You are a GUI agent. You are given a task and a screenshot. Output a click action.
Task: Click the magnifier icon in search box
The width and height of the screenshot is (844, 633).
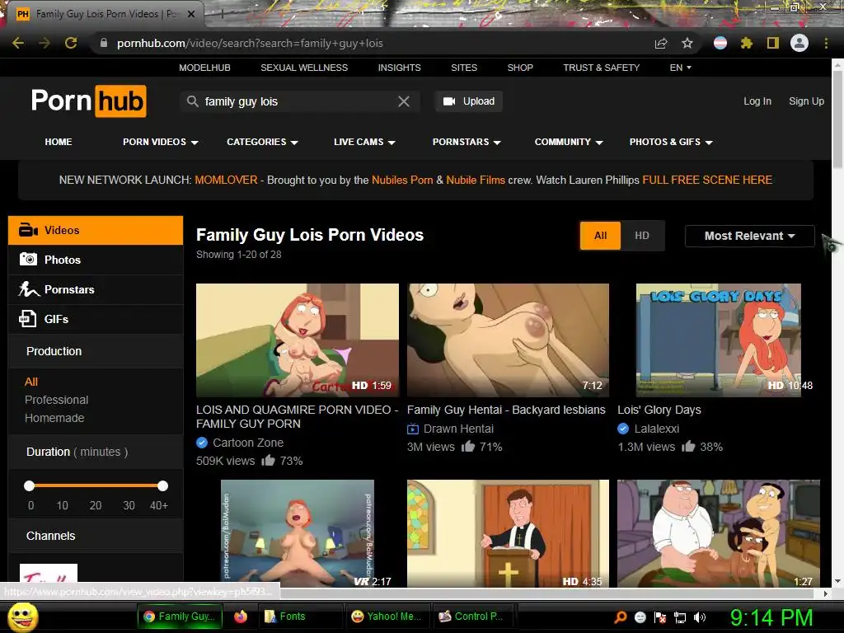tap(192, 101)
